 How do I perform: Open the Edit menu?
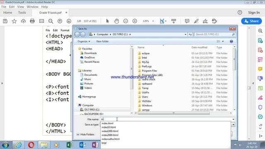(x=12, y=7)
